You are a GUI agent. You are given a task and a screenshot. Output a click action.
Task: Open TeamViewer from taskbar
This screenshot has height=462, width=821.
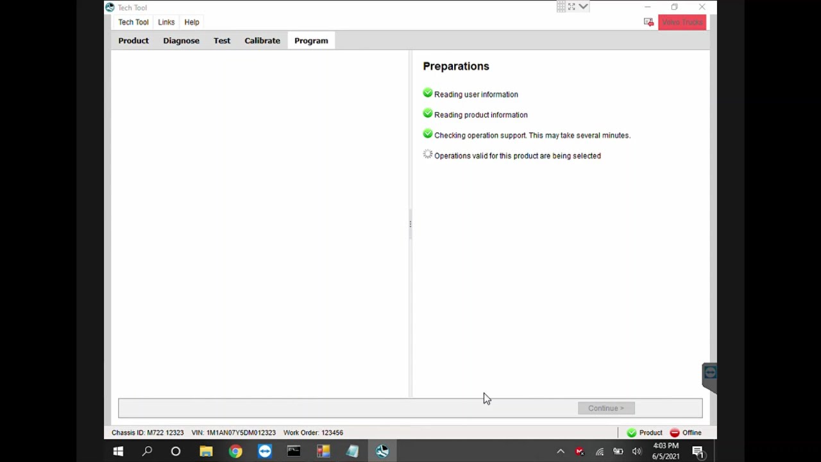(x=265, y=452)
